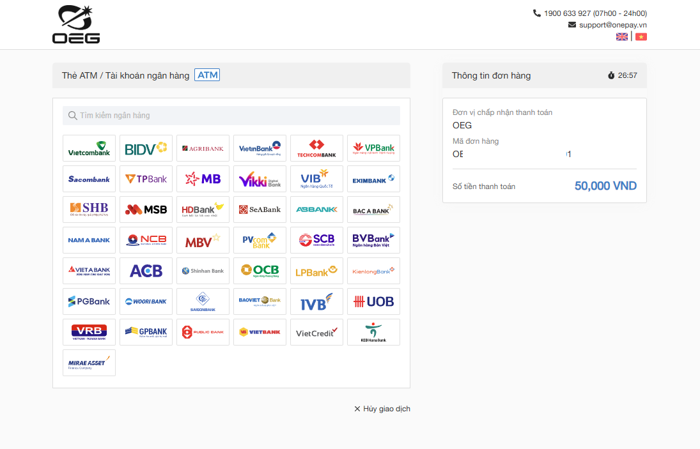Click the Đơn vị chấp nhận thanh toán label
The image size is (700, 449).
pyautogui.click(x=502, y=112)
